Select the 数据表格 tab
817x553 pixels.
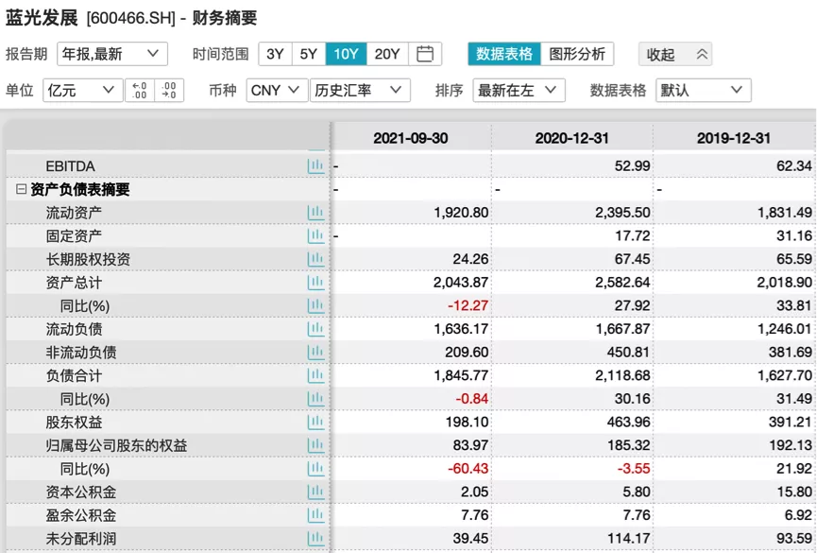504,54
